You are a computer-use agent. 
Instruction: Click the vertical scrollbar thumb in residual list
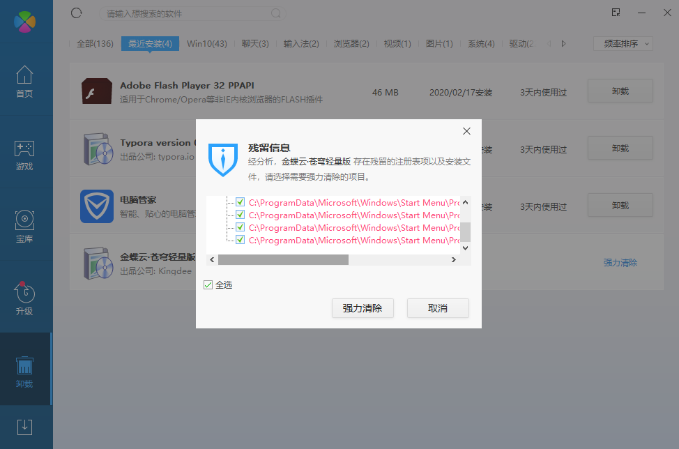point(466,232)
